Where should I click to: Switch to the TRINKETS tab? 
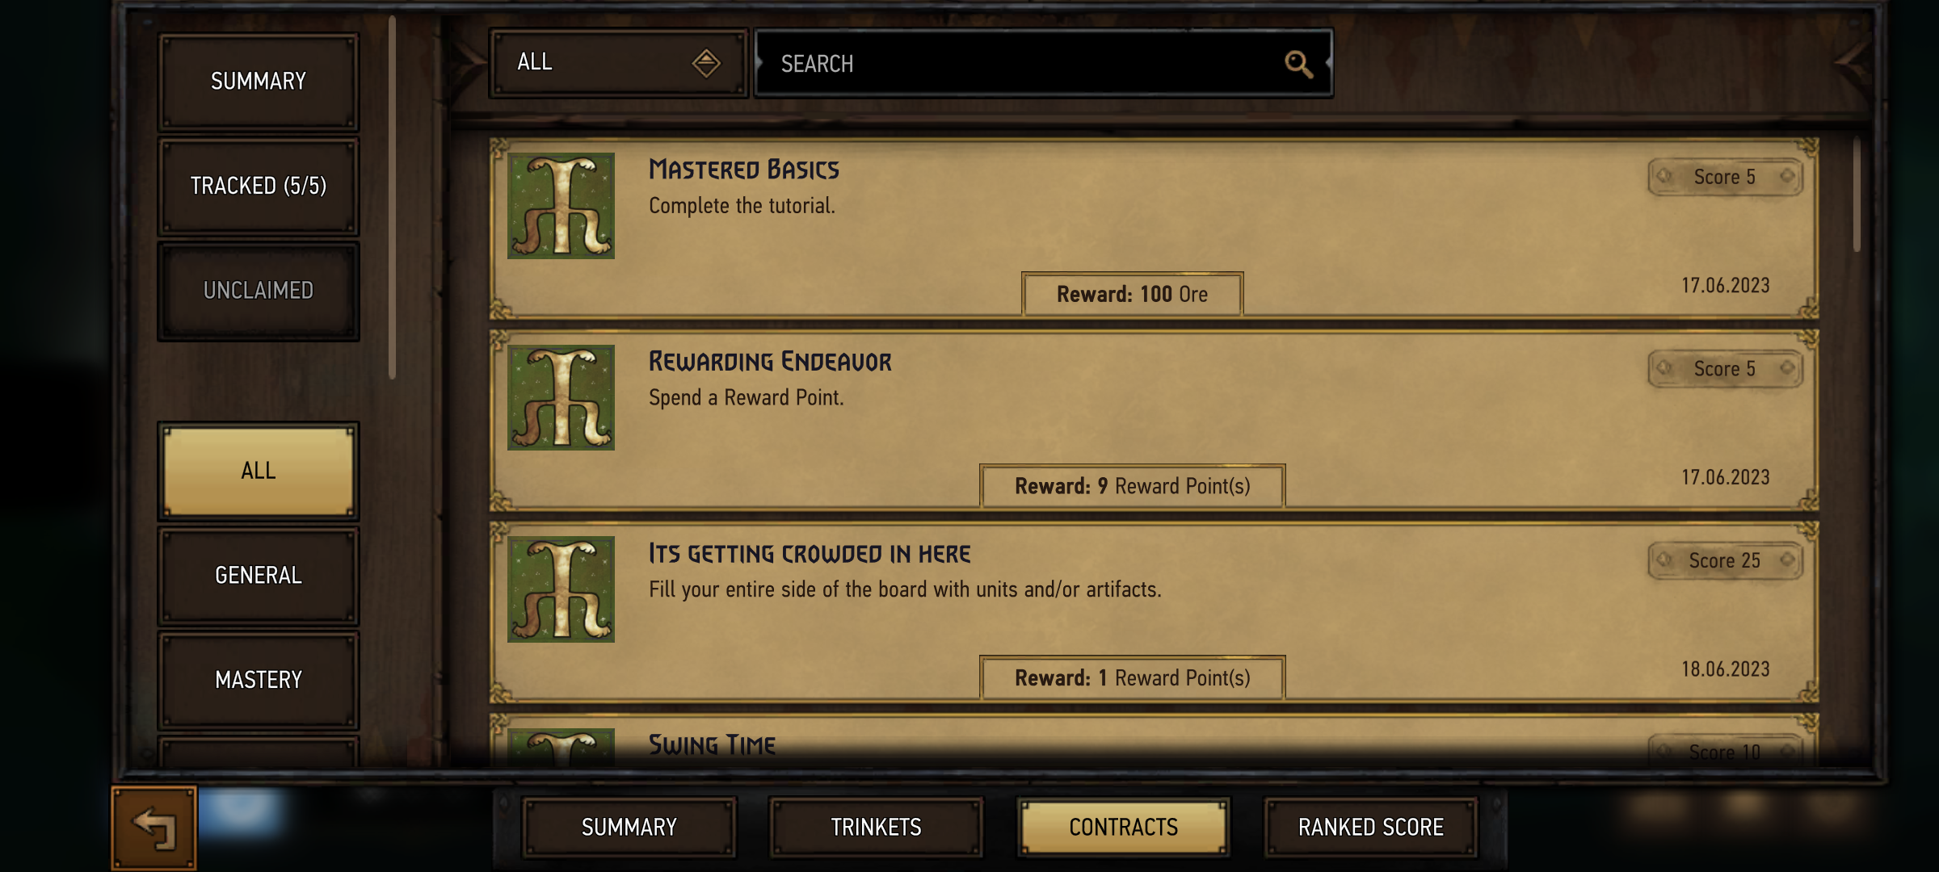coord(876,828)
